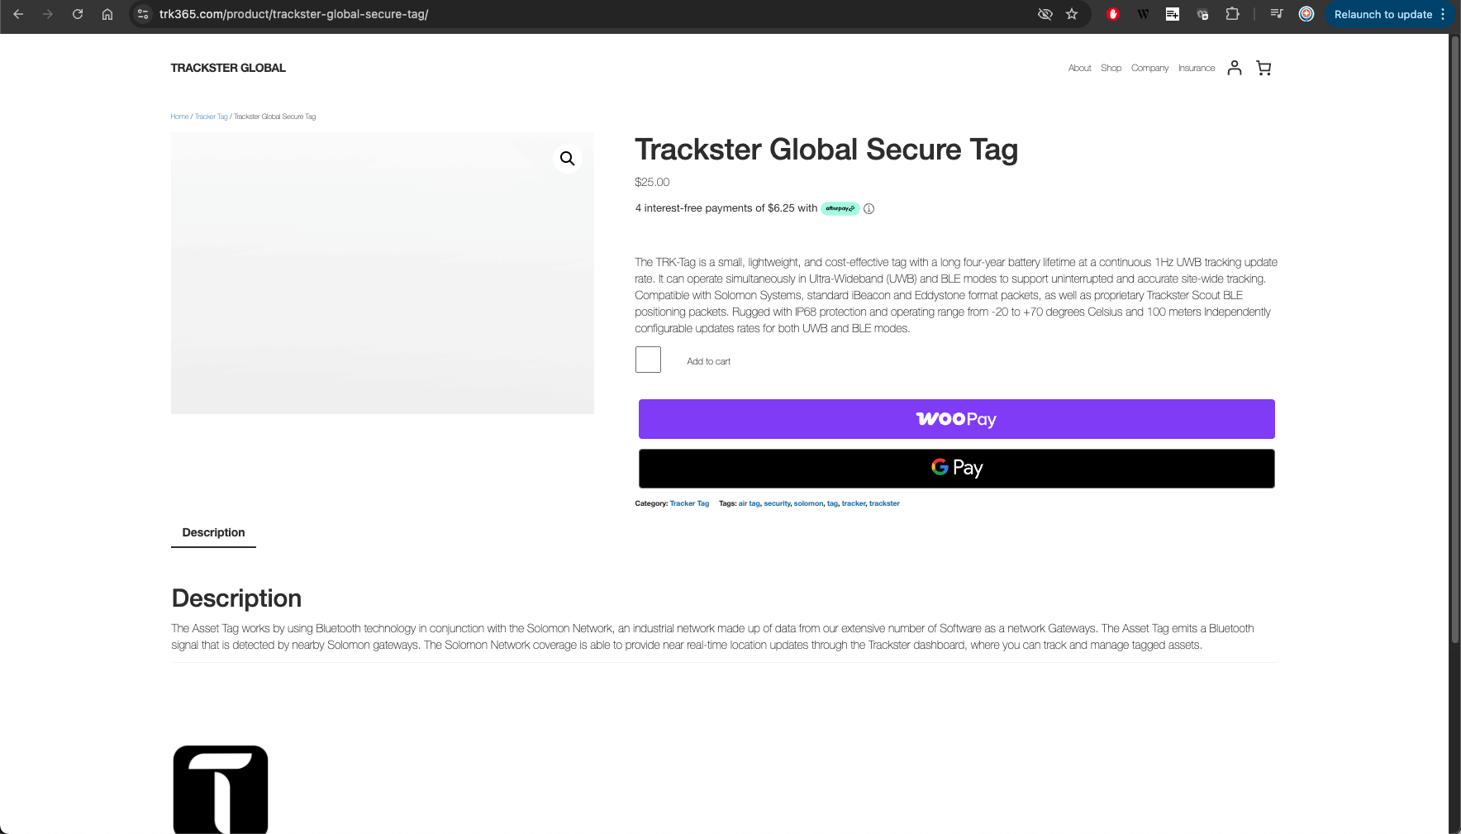
Task: Pay with the Google Pay button
Action: tap(956, 468)
